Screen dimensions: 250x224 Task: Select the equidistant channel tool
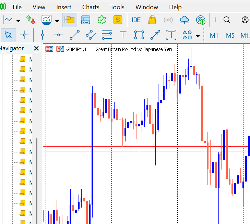click(x=91, y=35)
